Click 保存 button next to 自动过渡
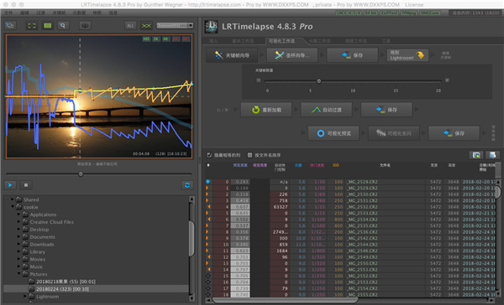The width and height of the screenshot is (504, 305). pyautogui.click(x=386, y=110)
